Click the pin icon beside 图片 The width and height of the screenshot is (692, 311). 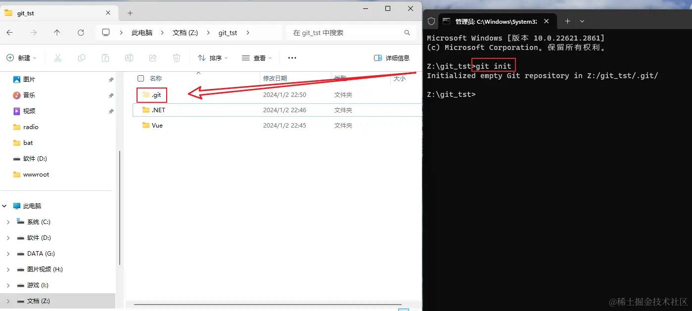[x=111, y=80]
